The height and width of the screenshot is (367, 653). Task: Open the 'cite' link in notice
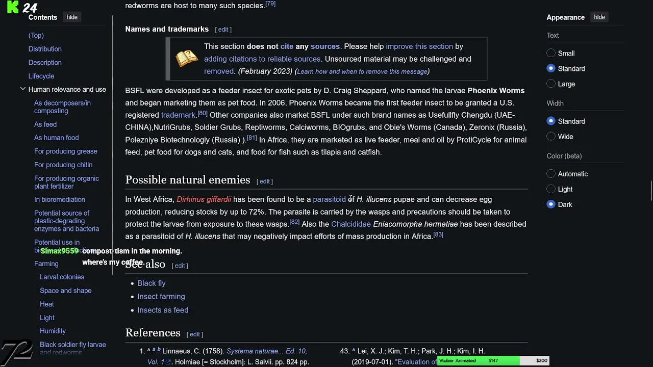287,46
